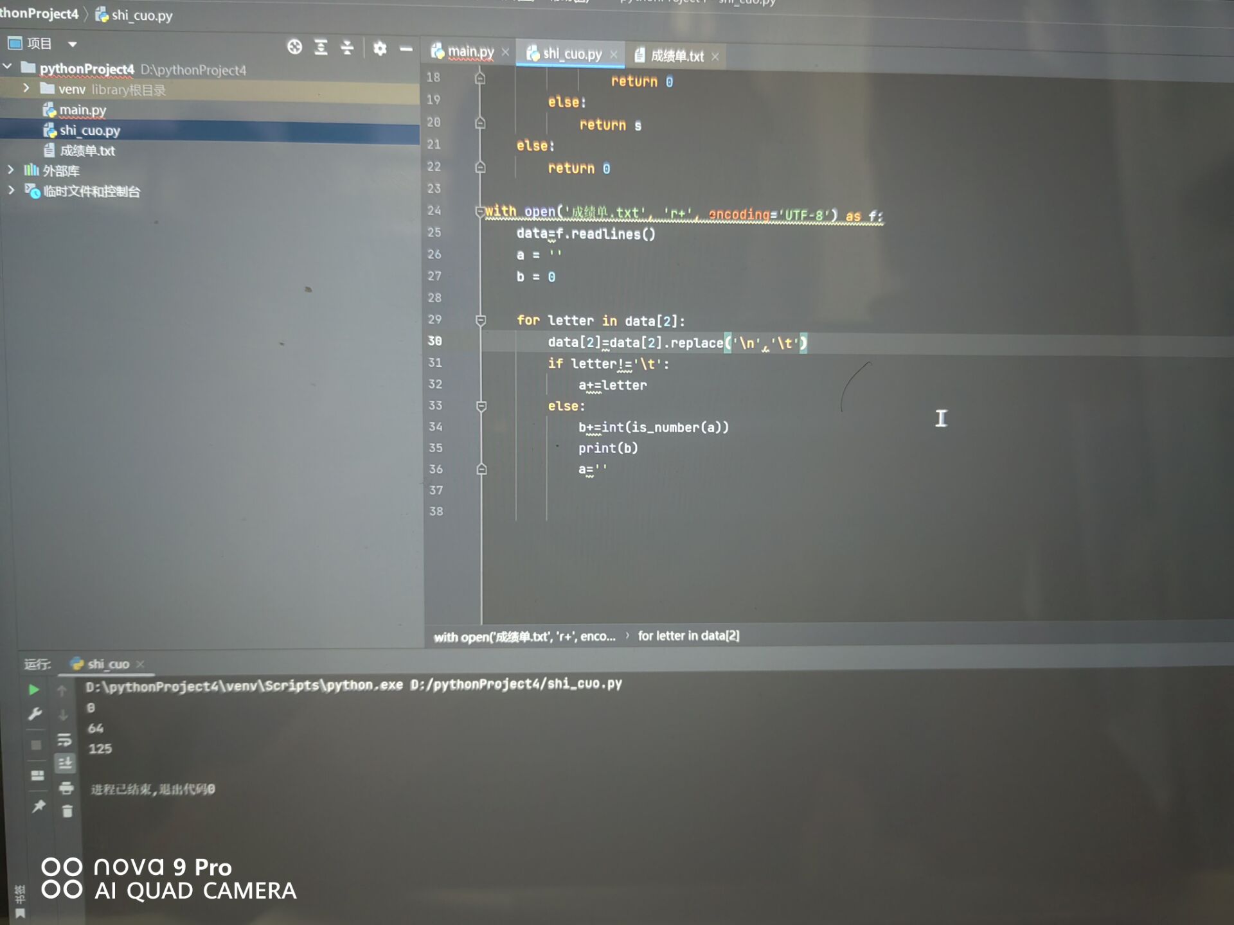
Task: Expand the 外部库 tree node
Action: (11, 170)
